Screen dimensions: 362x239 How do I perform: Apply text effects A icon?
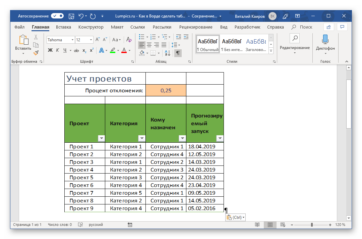(x=102, y=50)
